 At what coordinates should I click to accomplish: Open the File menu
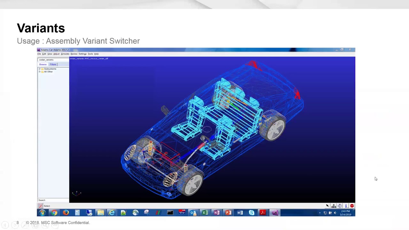pyautogui.click(x=39, y=54)
